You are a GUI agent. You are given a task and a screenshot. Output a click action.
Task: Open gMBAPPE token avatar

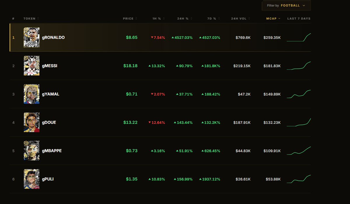[x=32, y=151]
